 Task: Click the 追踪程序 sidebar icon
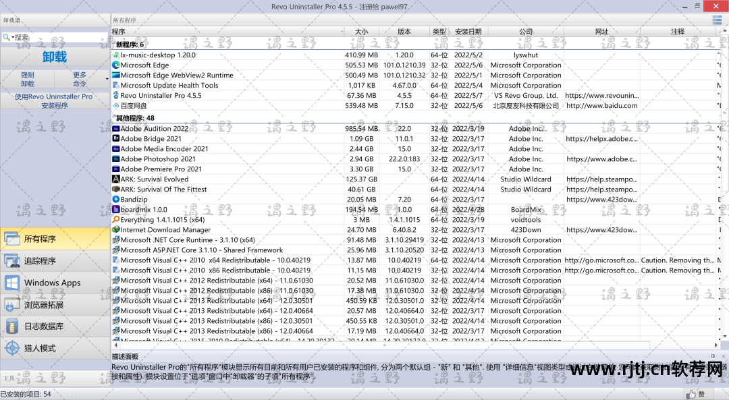click(12, 260)
